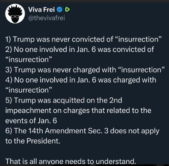
Task: Click the green Rumble affiliate badge
Action: 67,10
